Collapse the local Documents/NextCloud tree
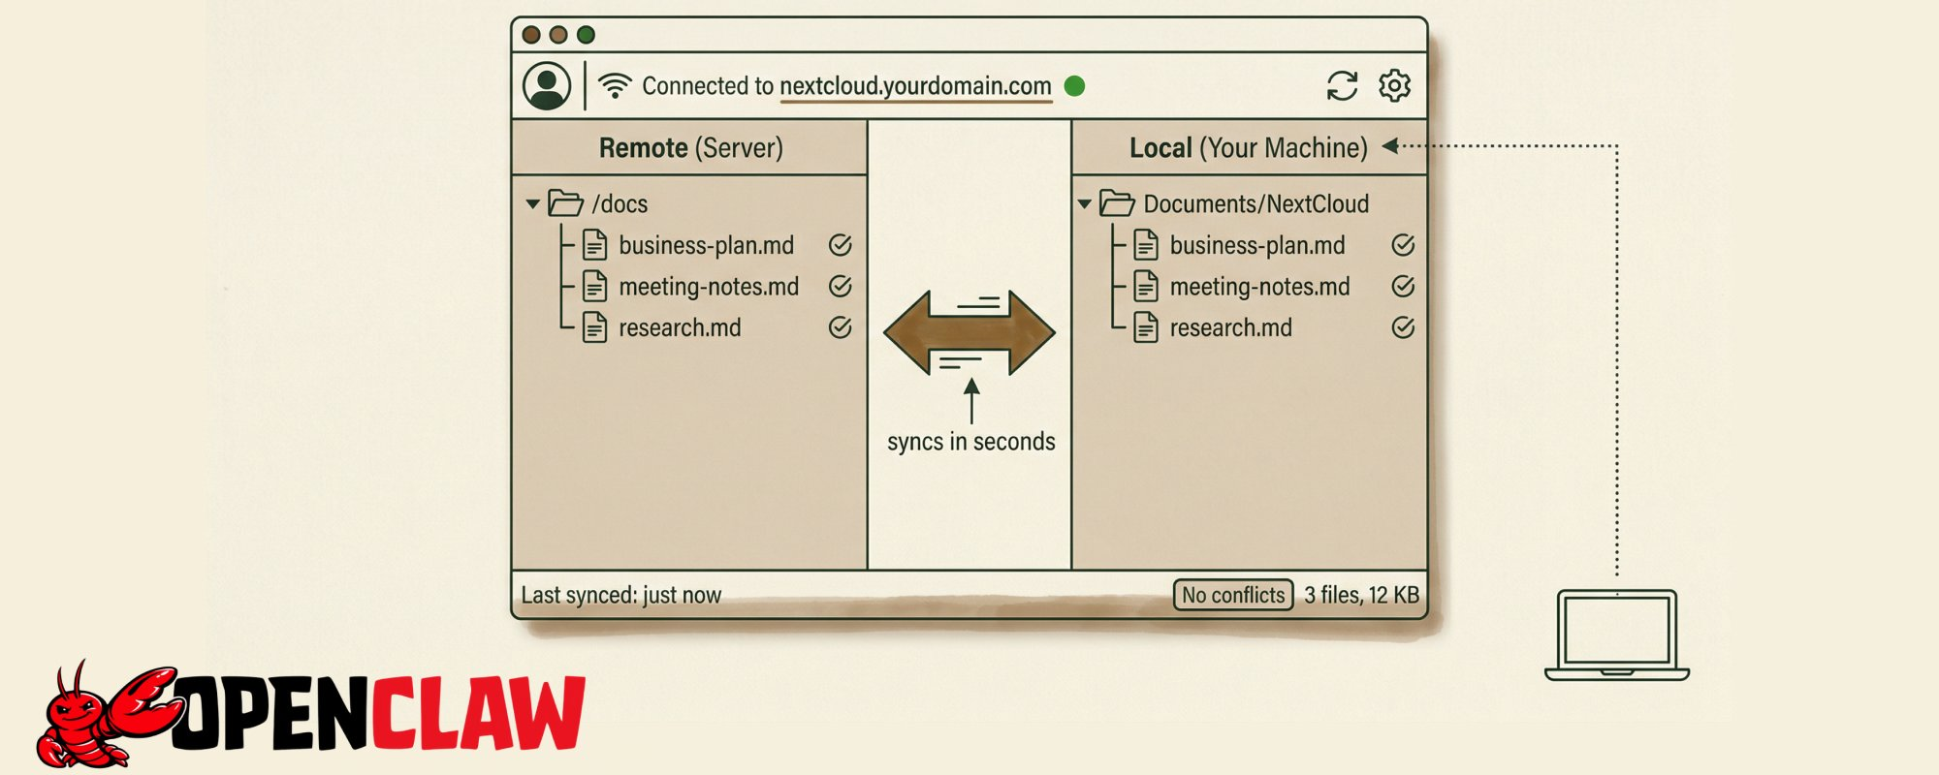Image resolution: width=1939 pixels, height=775 pixels. click(1085, 204)
